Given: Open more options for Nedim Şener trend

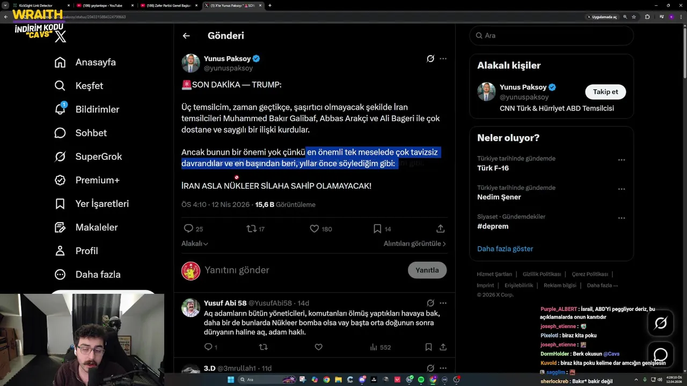Looking at the screenshot, I should 622,189.
